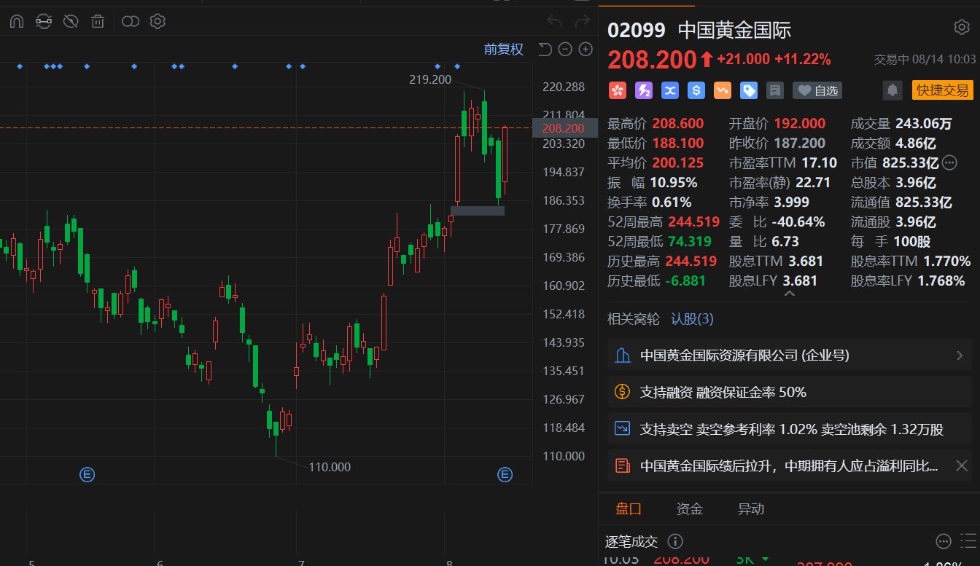Open the 前复权 price adjustment dropdown
This screenshot has width=980, height=566.
coord(504,50)
